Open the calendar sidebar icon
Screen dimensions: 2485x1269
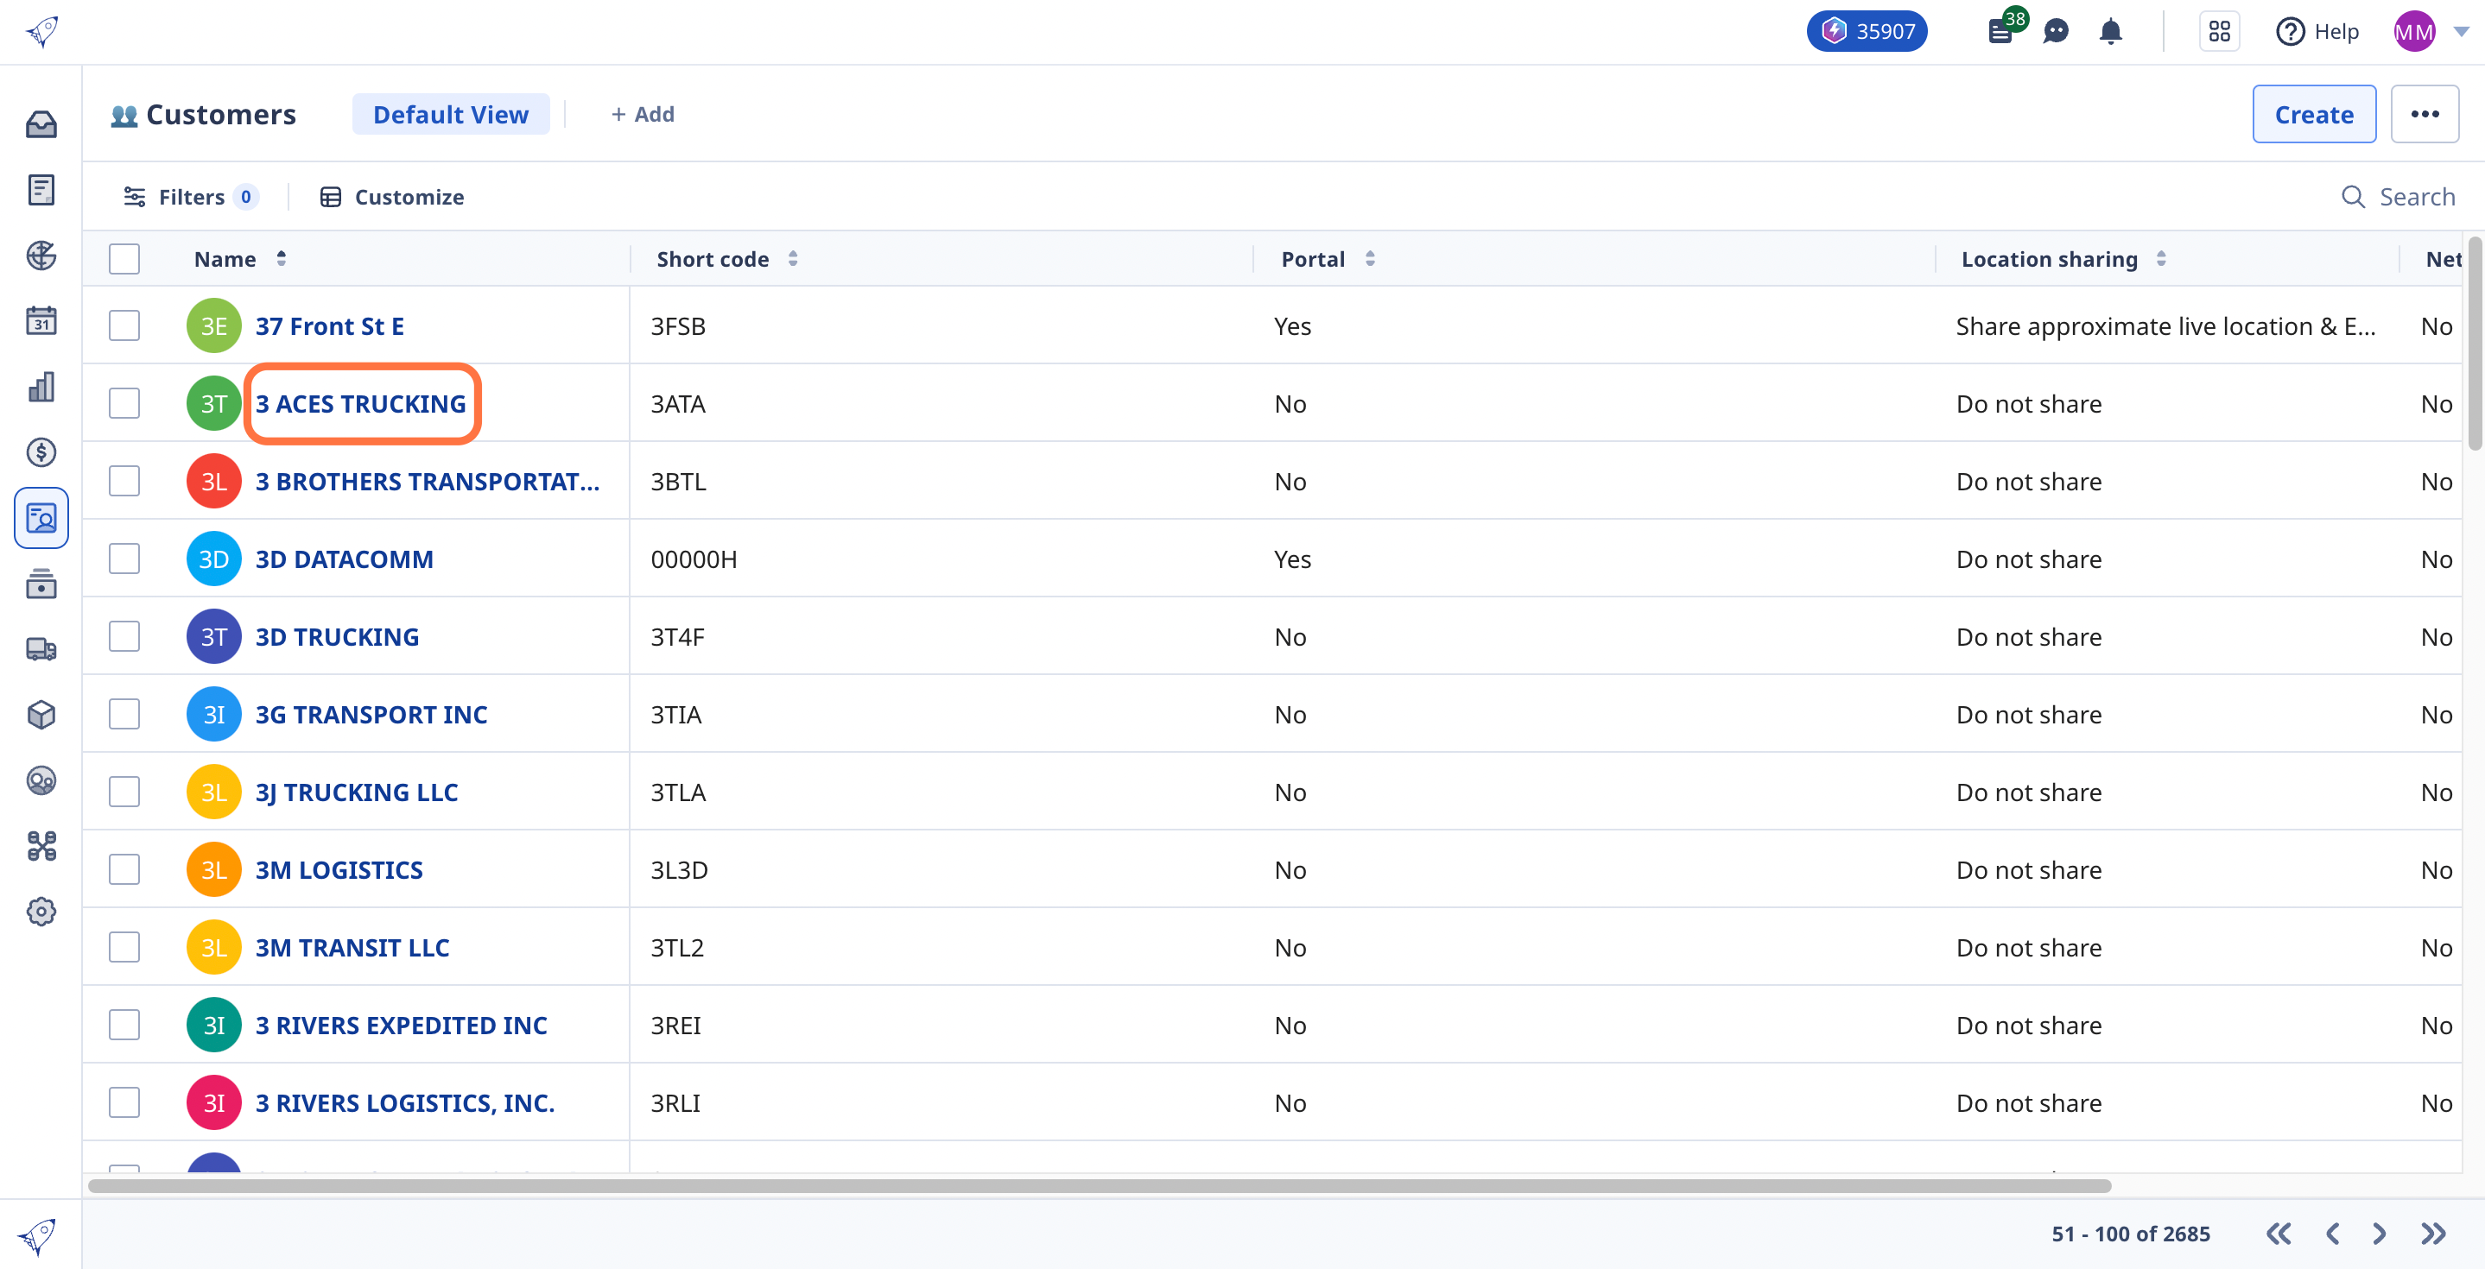pyautogui.click(x=41, y=321)
